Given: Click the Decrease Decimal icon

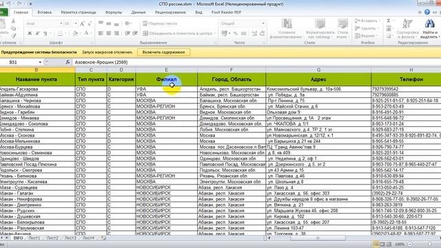Looking at the screenshot, I should tap(262, 34).
